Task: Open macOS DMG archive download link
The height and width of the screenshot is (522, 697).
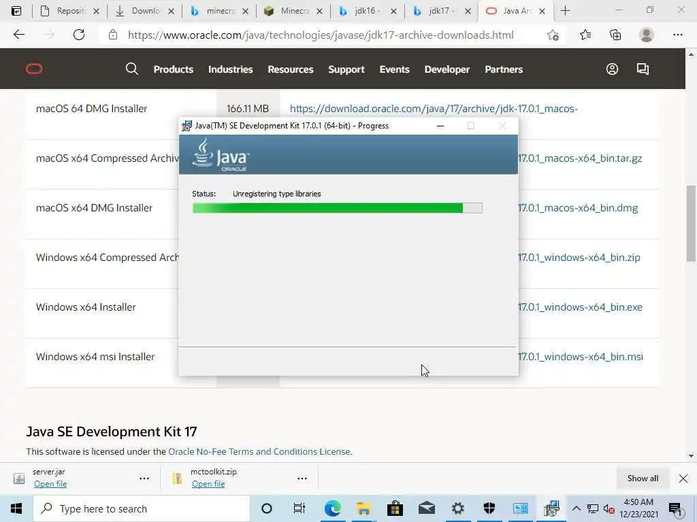Action: (x=434, y=109)
